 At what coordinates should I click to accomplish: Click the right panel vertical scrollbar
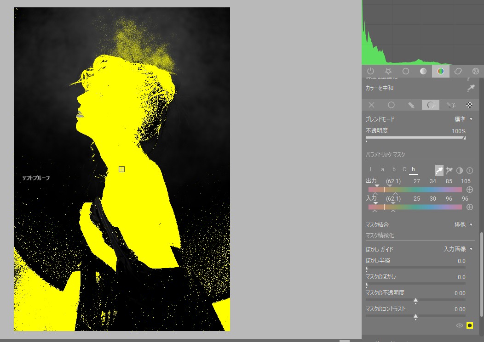click(481, 274)
